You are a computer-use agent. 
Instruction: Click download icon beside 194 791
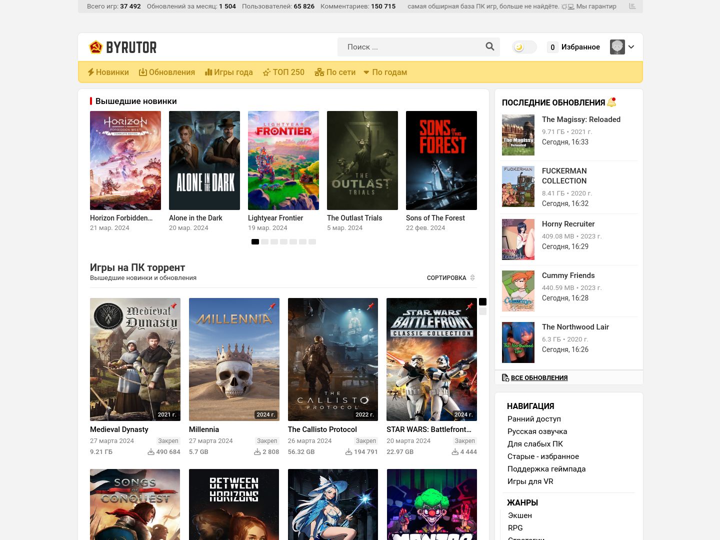tap(349, 451)
